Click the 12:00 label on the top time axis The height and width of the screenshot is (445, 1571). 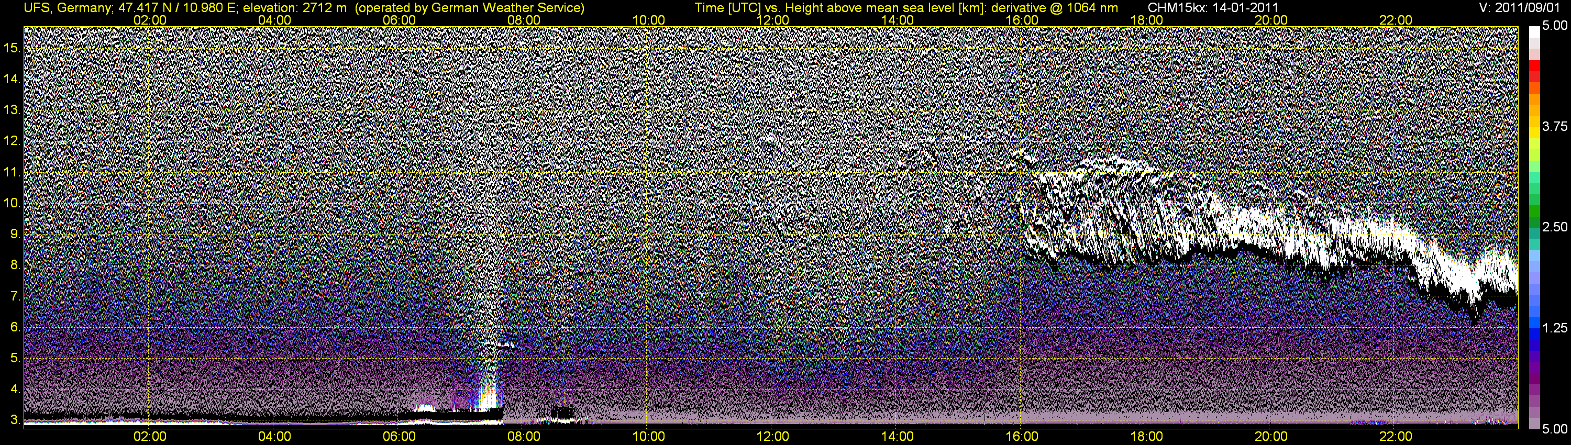point(773,20)
